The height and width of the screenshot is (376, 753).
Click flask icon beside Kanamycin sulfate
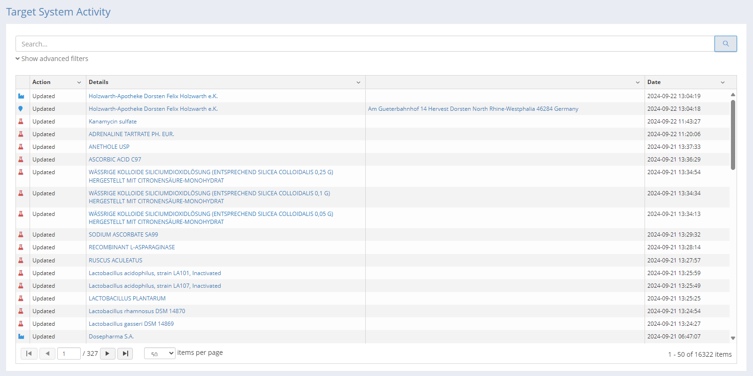click(21, 122)
